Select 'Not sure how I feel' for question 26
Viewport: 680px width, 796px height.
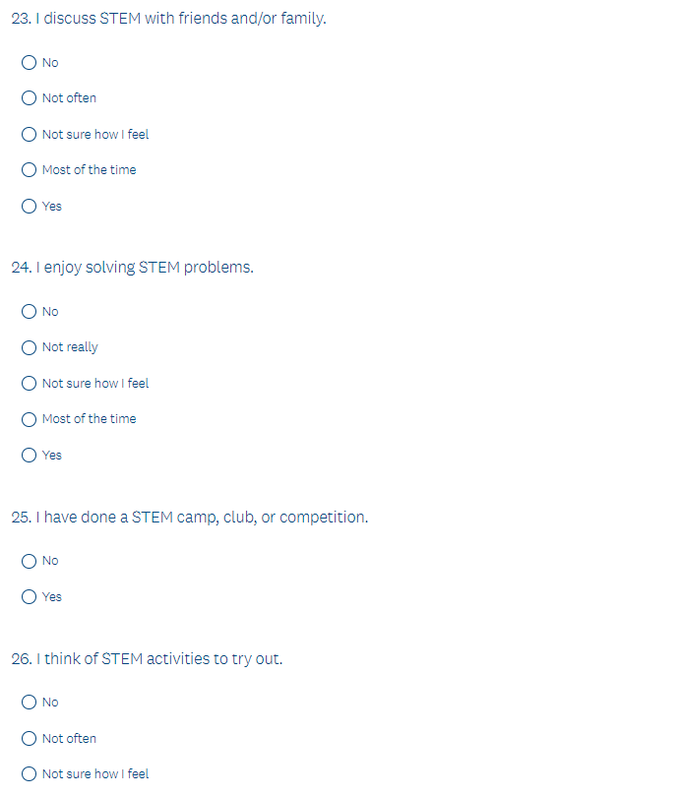[30, 774]
